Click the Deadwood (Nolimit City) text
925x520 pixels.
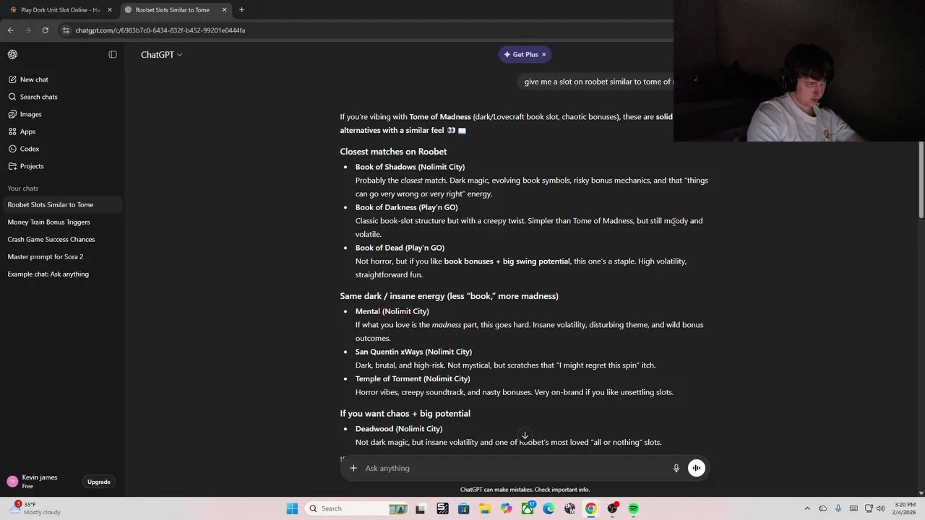pos(399,429)
